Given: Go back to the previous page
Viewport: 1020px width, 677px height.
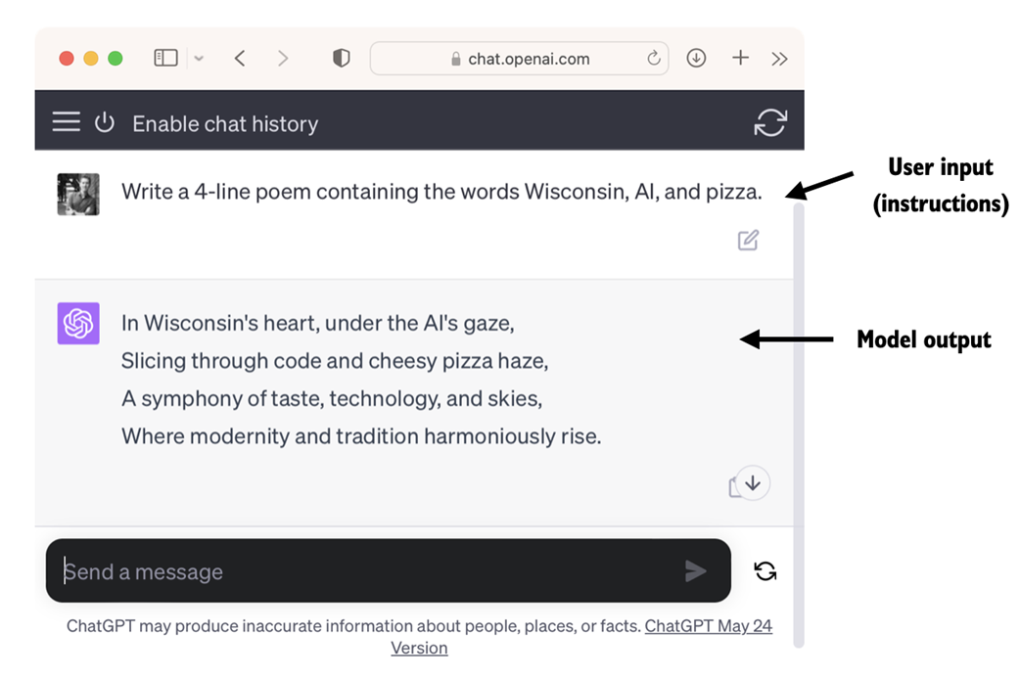Looking at the screenshot, I should coord(240,59).
